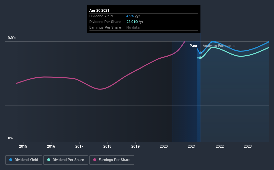Click the 2015 x-axis label
This screenshot has width=274, height=170.
23,146
